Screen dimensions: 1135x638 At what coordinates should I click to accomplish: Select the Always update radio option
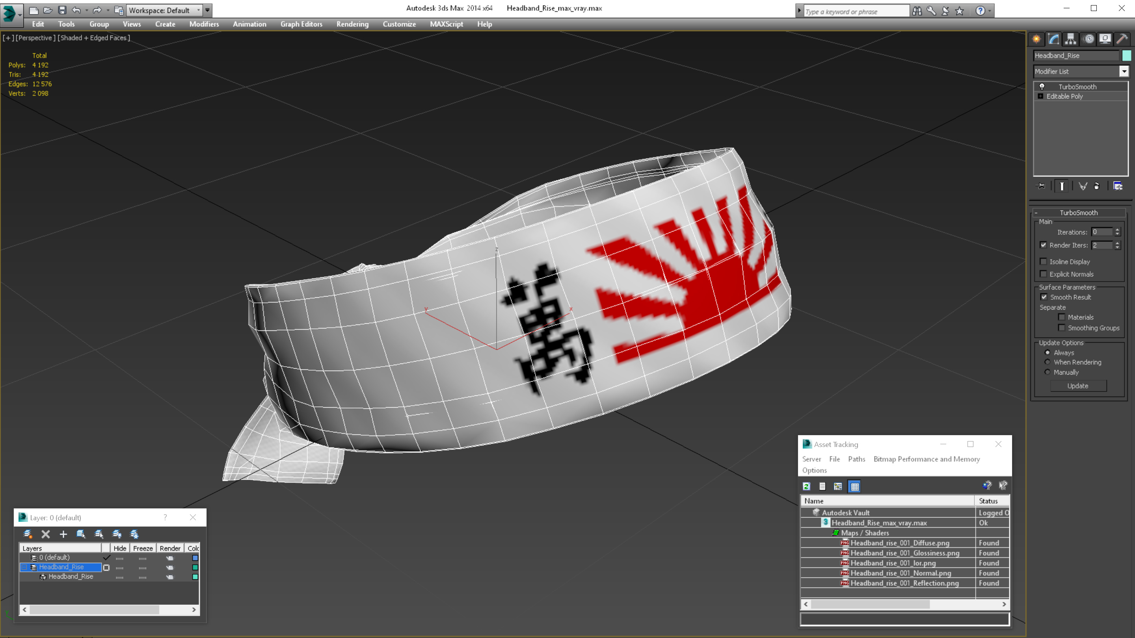(1048, 352)
